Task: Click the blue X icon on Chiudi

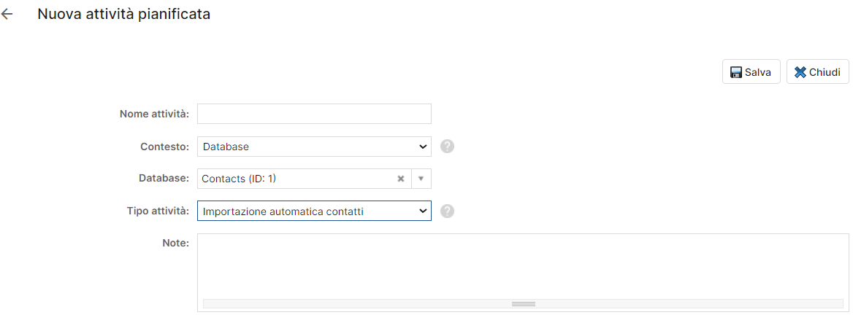Action: [800, 72]
